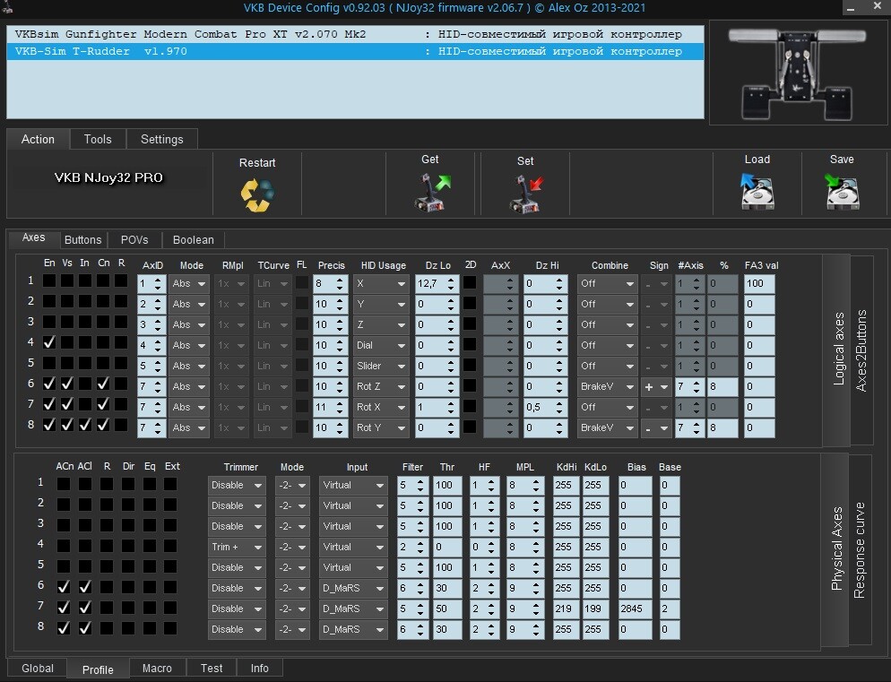Open the Axes2Buttons side panel
Screen dimensions: 891x682
[861, 350]
